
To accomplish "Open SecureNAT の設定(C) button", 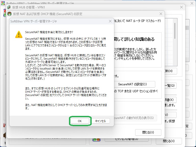I will click(133, 84).
